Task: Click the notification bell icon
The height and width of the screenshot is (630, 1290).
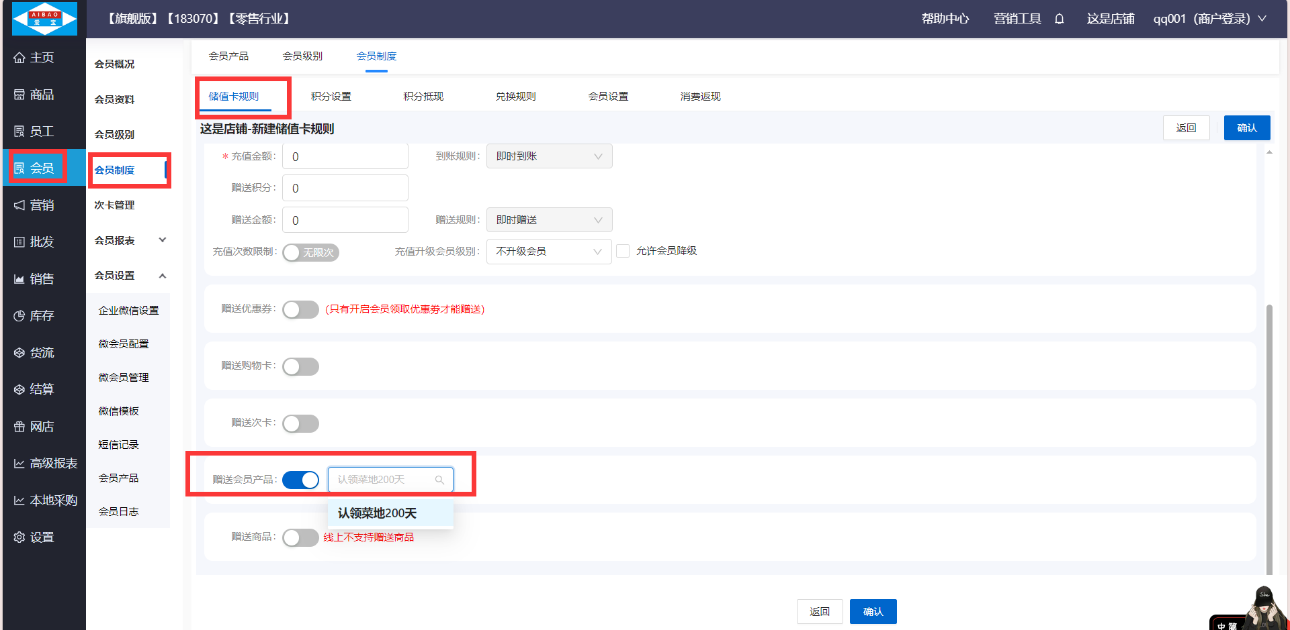Action: [1059, 19]
